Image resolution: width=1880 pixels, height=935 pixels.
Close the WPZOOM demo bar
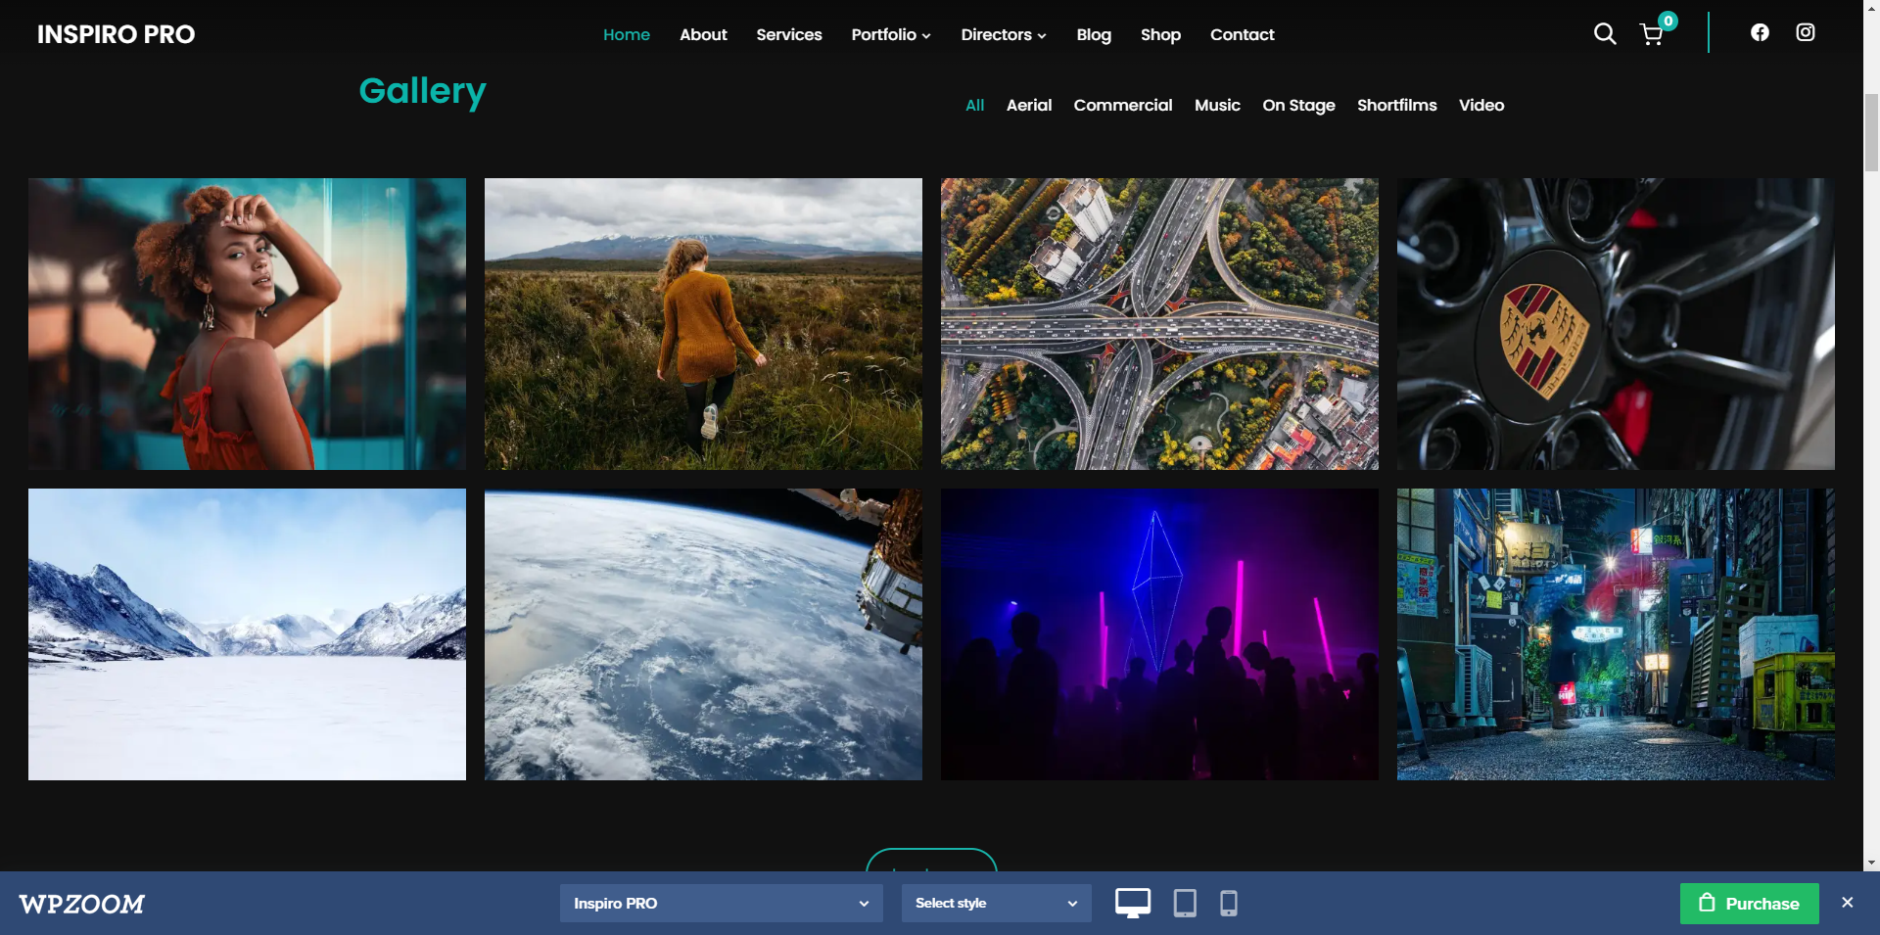pos(1847,903)
